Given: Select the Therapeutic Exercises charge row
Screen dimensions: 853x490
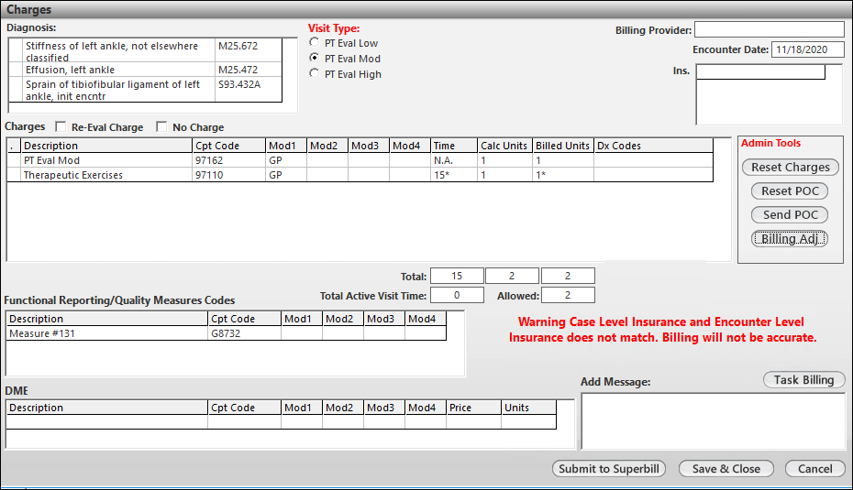Looking at the screenshot, I should (360, 175).
